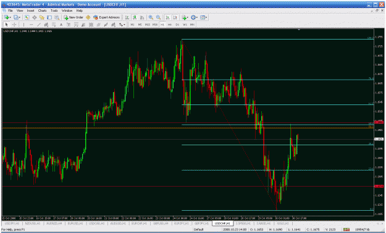Viewport: 386px width, 233px height.
Task: Open the New Chart toolbar icon
Action: tap(7, 17)
